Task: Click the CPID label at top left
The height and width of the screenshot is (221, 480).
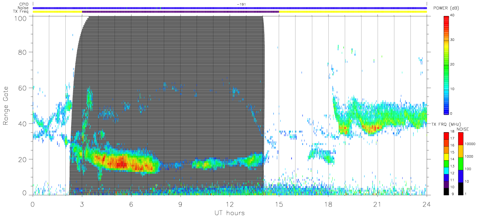Action: pos(24,4)
